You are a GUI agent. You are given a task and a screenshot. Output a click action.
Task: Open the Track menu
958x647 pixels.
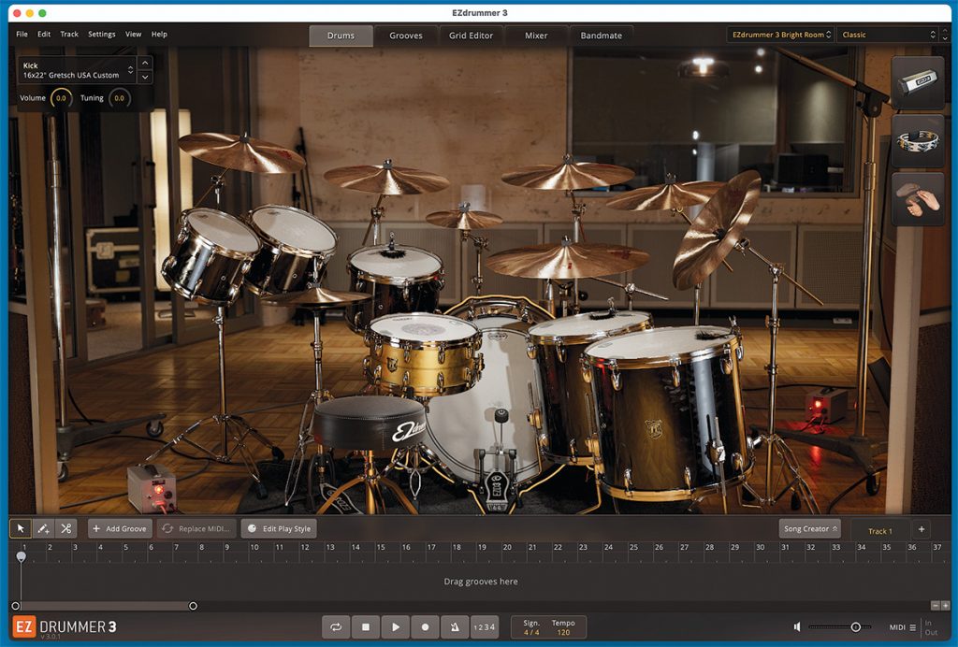pos(69,35)
